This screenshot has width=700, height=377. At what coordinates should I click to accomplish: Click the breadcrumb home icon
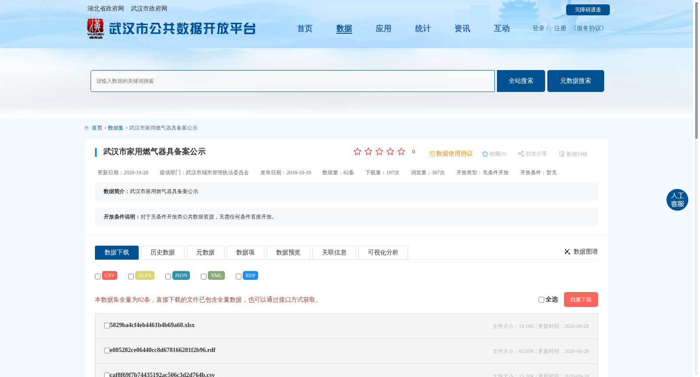(x=87, y=128)
